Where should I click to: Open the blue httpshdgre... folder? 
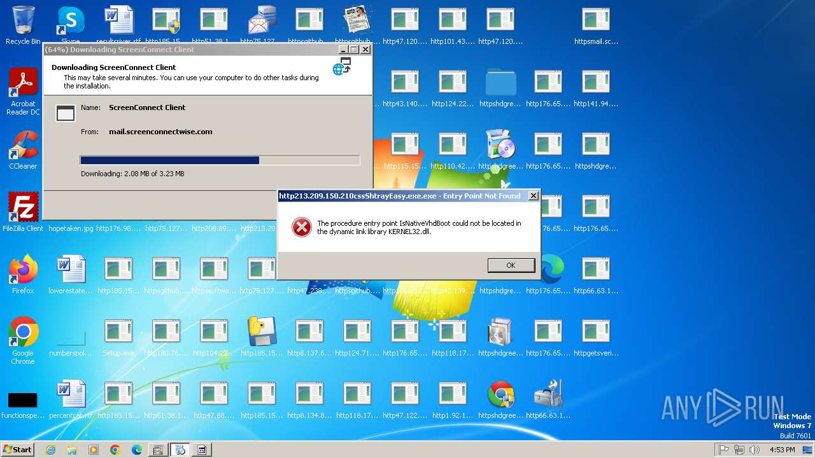[x=500, y=88]
